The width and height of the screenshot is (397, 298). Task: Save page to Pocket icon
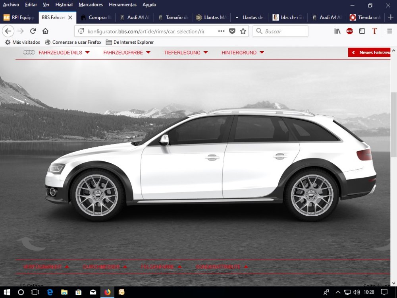tap(232, 31)
